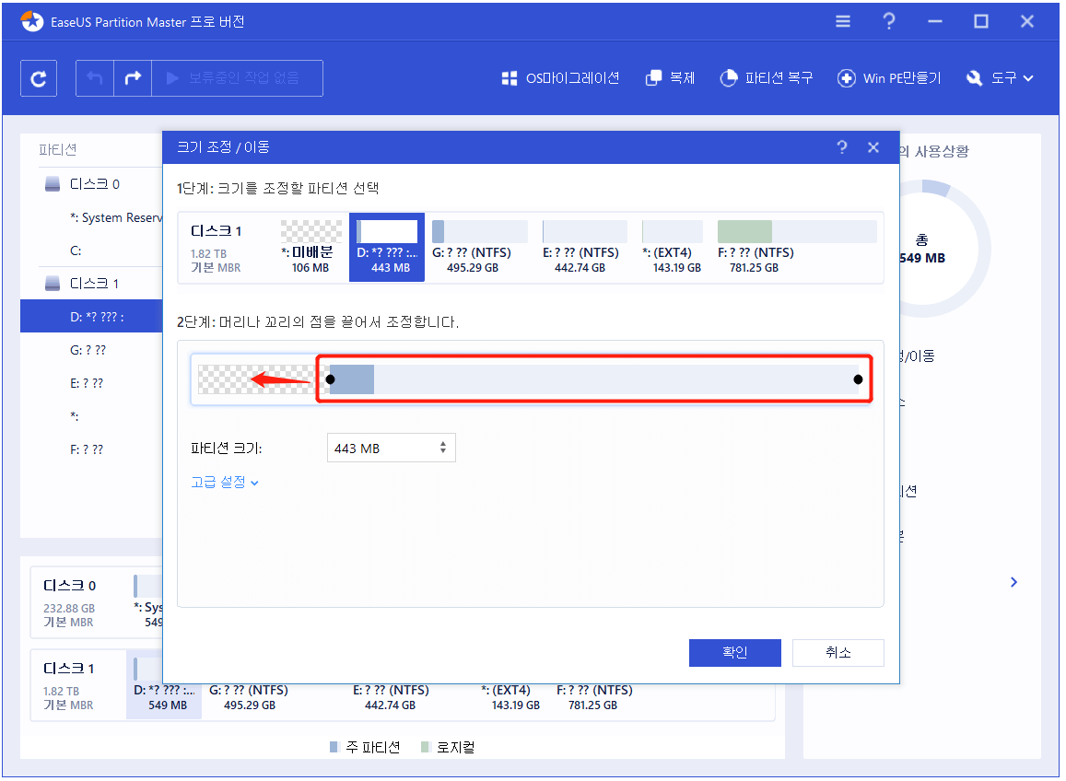This screenshot has height=781, width=1066.
Task: Click the bottom map 디스크 0 label
Action: tap(69, 585)
